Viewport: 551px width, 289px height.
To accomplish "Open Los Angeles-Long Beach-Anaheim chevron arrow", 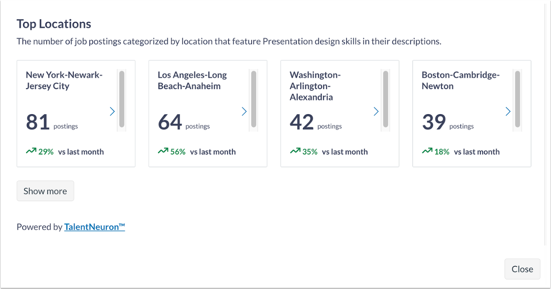I will (x=244, y=111).
